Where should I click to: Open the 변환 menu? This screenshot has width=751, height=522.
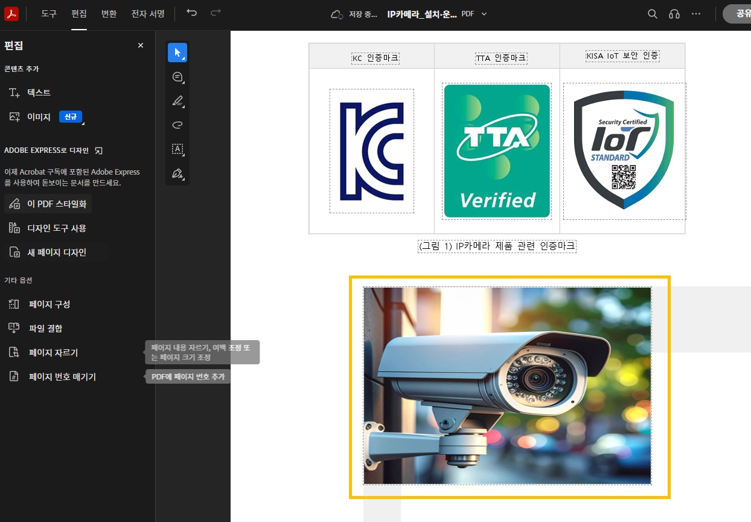[109, 13]
